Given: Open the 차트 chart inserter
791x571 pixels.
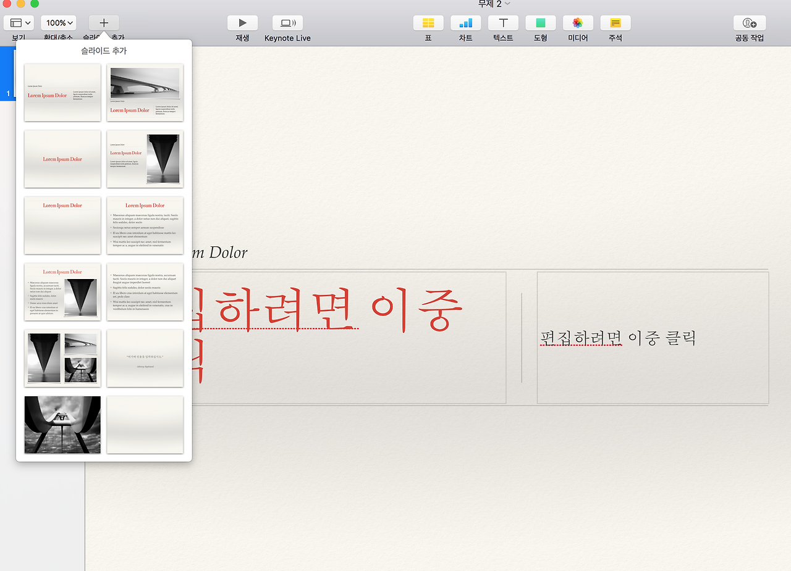Looking at the screenshot, I should pos(465,23).
